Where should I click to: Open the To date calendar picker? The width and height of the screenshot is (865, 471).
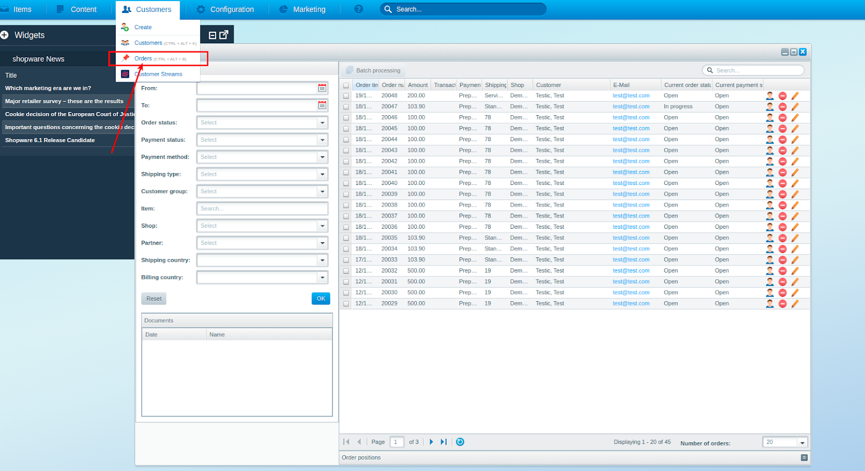click(322, 105)
